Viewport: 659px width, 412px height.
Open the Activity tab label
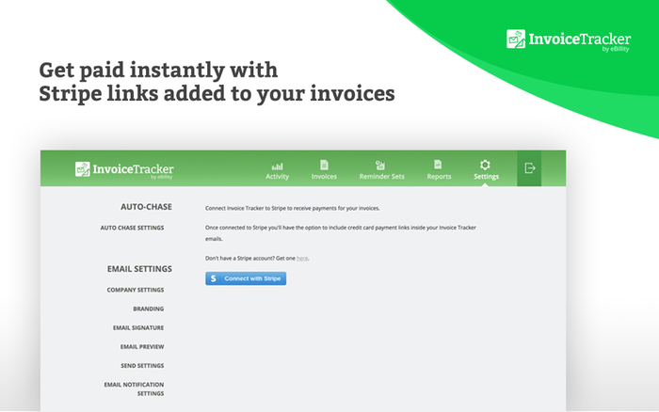point(278,177)
